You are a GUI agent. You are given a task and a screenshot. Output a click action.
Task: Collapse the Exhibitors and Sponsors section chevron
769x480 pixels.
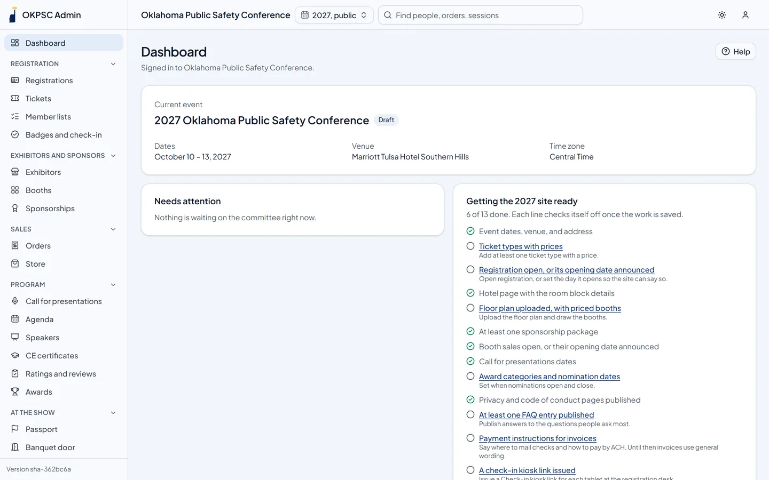pos(113,156)
